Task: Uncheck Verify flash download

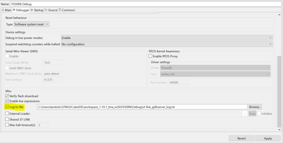Action: 7,96
